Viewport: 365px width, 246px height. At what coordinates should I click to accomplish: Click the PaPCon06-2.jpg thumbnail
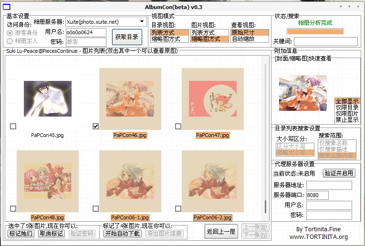[x=212, y=181]
